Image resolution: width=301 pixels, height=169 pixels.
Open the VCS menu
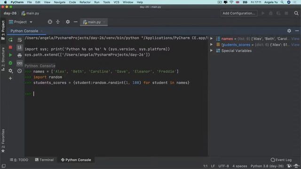116,2
